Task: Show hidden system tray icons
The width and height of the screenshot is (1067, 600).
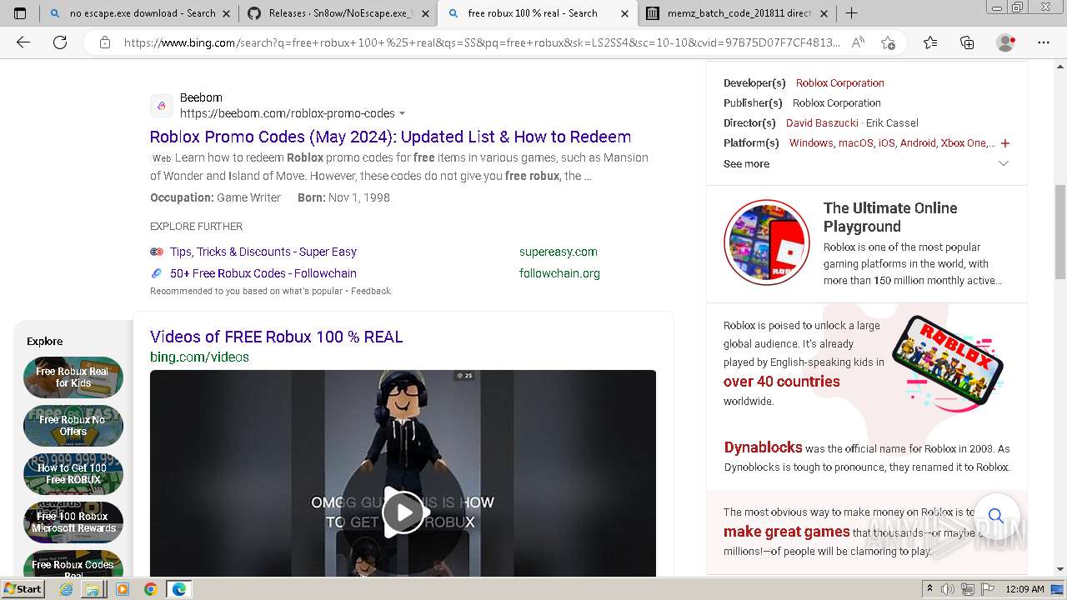Action: 930,589
